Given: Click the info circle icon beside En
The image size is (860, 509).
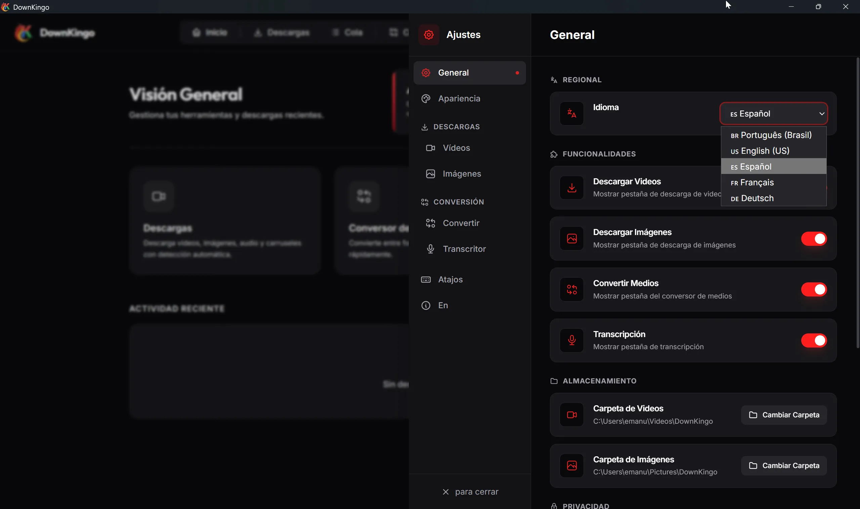Looking at the screenshot, I should click(426, 305).
